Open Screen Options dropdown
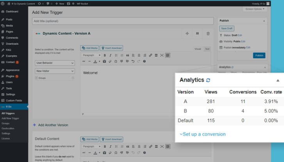 point(255,9)
